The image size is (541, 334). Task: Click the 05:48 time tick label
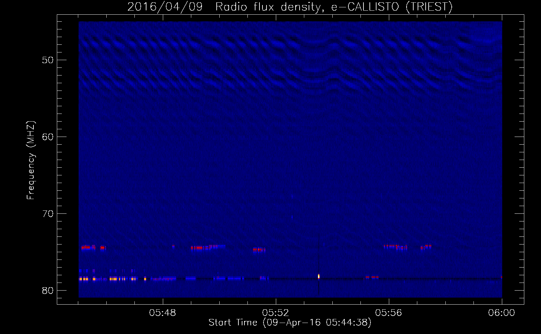tap(163, 313)
